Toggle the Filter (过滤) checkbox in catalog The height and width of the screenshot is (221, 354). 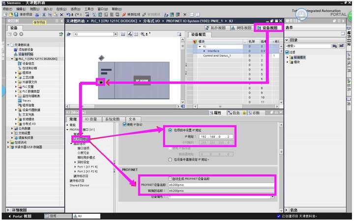(287, 52)
